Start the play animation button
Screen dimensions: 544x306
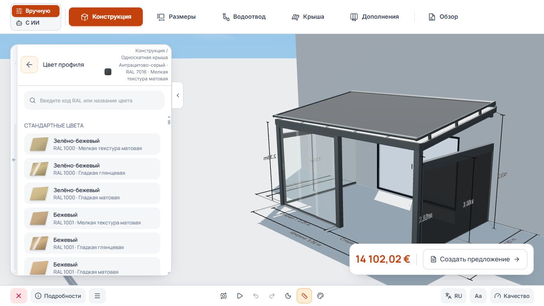[x=240, y=296]
